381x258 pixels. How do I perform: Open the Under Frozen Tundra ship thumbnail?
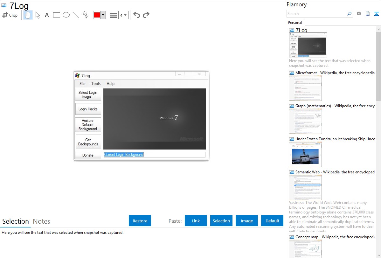pyautogui.click(x=305, y=154)
